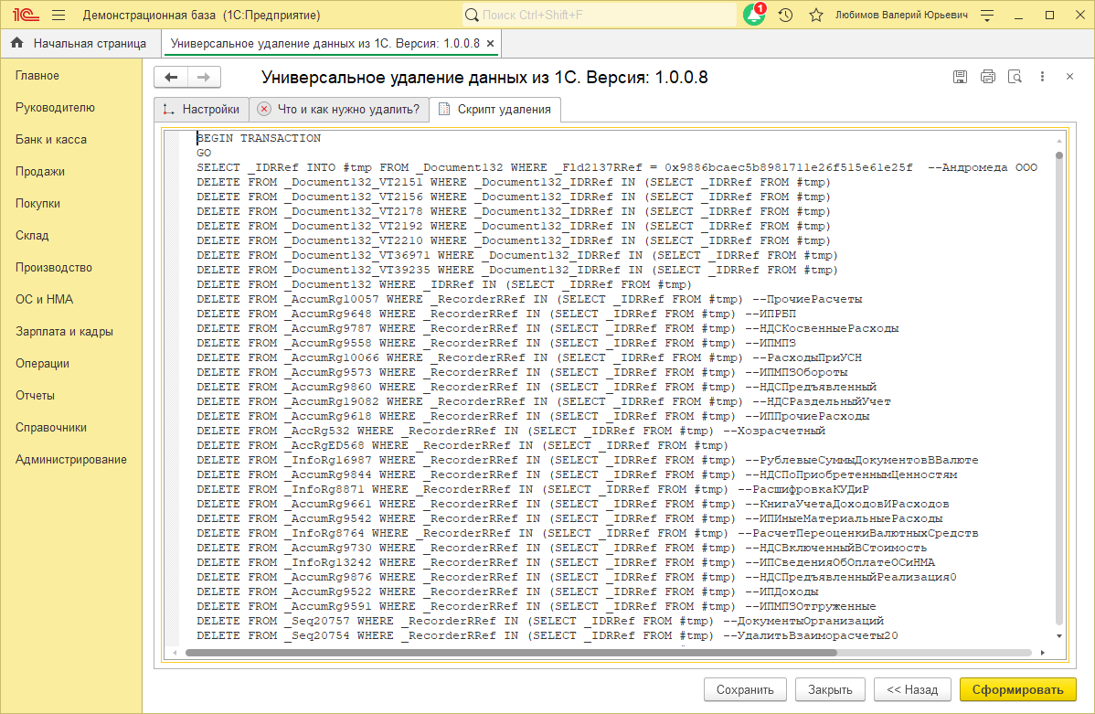
Task: Open the notifications bell
Action: 754,16
